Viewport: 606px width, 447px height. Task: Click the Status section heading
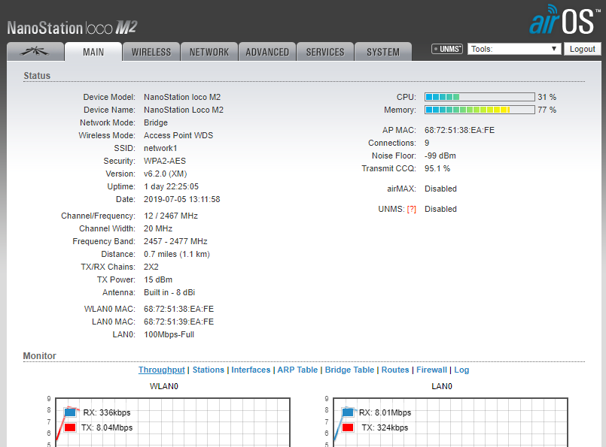click(37, 76)
